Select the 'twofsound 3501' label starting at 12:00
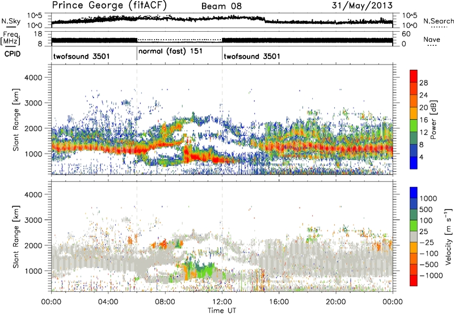This screenshot has height=314, width=454. tap(252, 56)
